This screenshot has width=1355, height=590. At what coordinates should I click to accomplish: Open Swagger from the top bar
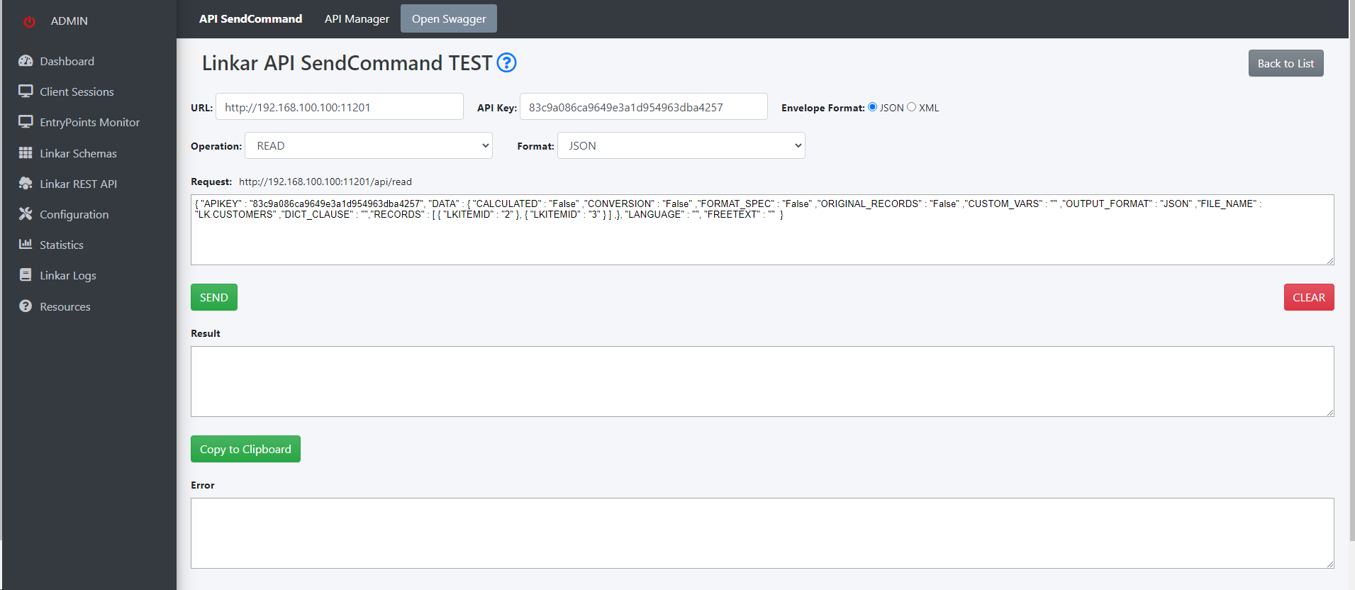point(449,18)
